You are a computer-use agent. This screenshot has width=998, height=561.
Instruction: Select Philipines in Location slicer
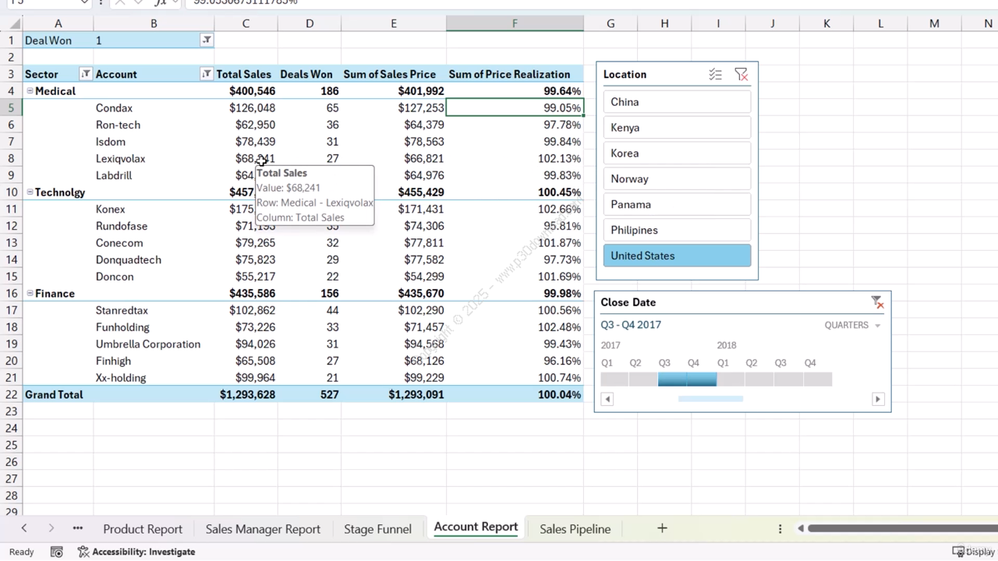(x=677, y=231)
